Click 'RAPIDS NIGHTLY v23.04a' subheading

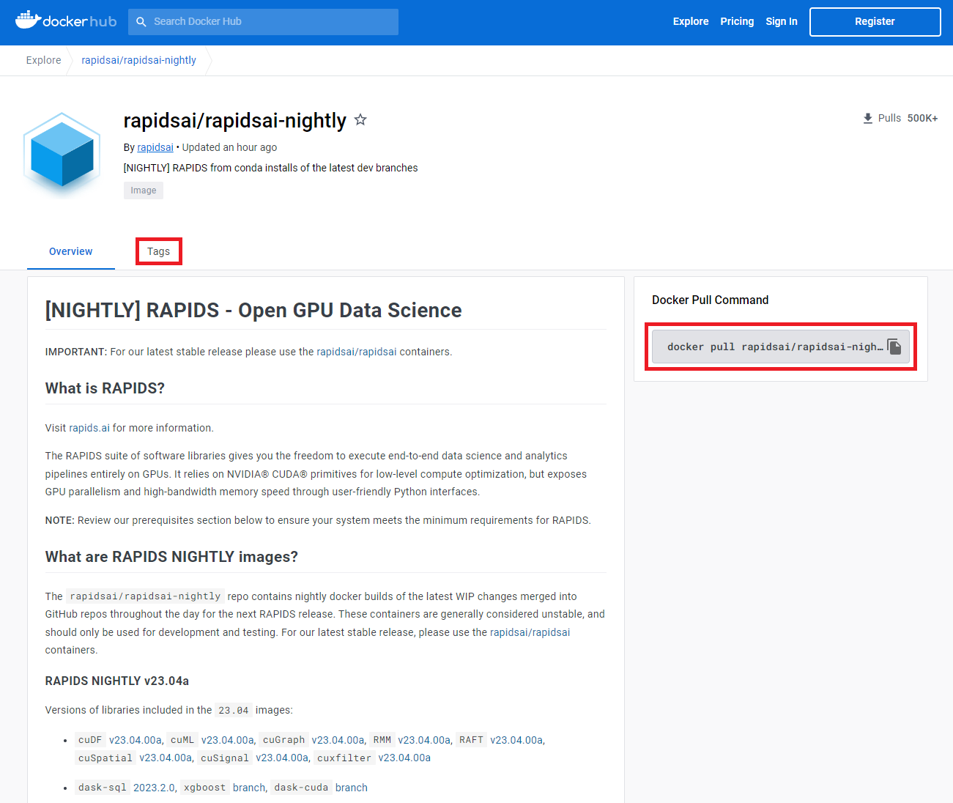117,681
